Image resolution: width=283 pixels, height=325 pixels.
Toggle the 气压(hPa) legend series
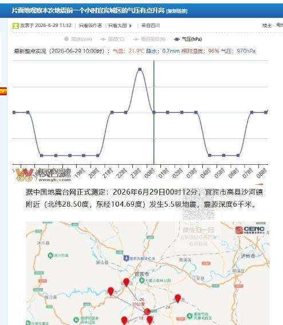(188, 39)
